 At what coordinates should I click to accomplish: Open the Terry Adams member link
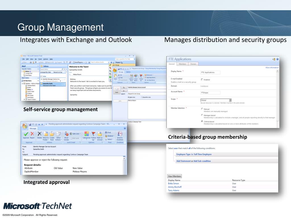pos(174,190)
